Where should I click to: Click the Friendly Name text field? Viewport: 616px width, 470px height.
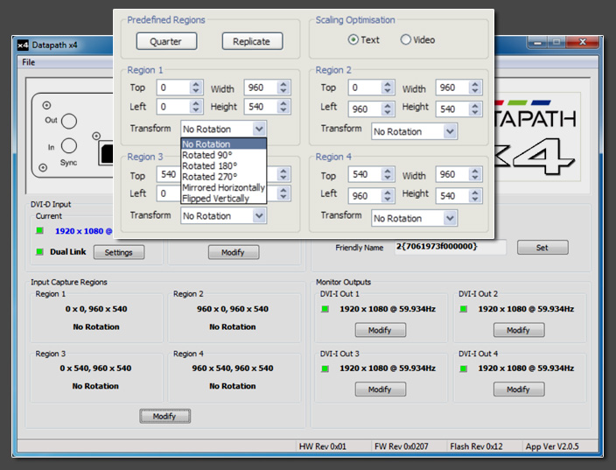449,248
